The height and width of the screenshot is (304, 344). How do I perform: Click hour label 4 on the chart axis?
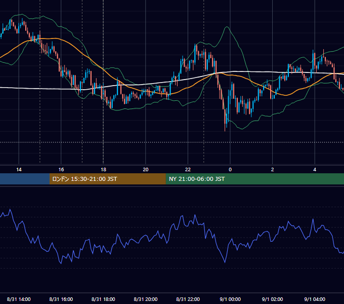pos(315,170)
